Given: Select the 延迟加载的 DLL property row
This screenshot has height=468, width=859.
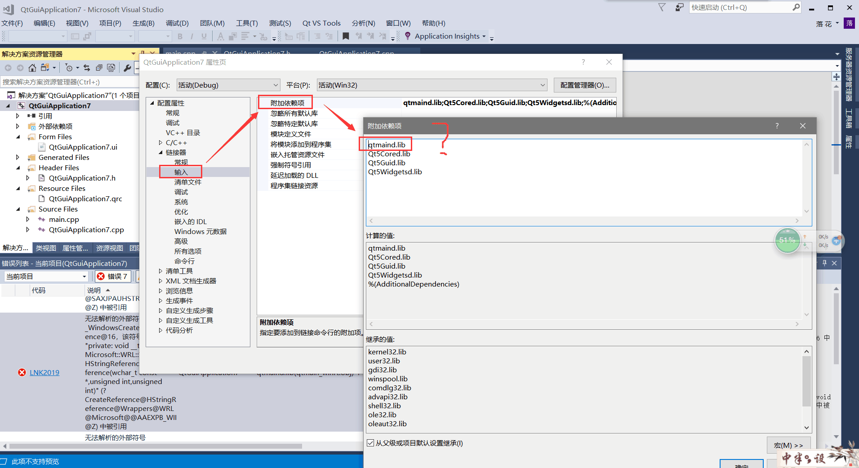Looking at the screenshot, I should (x=294, y=175).
